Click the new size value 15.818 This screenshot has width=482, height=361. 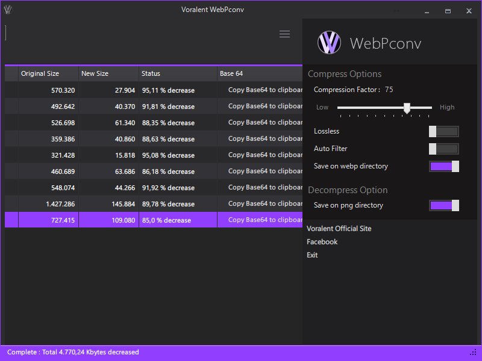[125, 155]
